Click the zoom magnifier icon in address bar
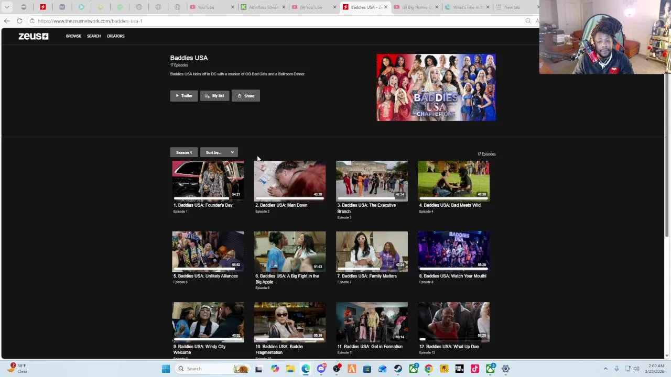 (x=528, y=21)
